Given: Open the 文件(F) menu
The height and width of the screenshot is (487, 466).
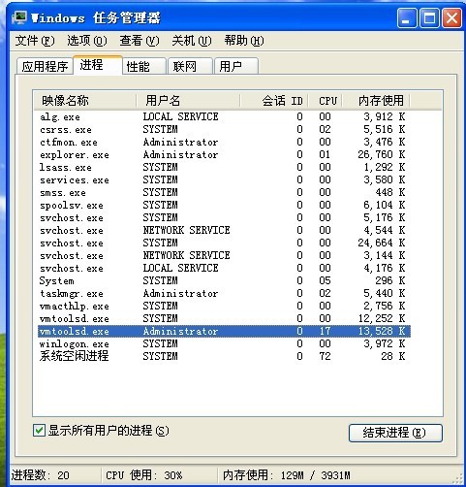Looking at the screenshot, I should coord(35,41).
